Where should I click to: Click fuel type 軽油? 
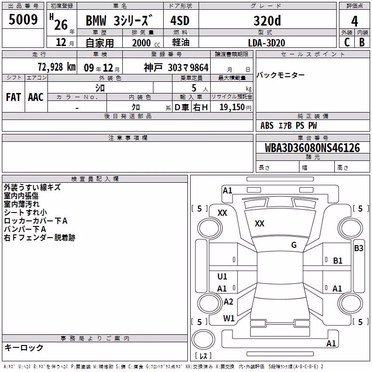pos(181,42)
